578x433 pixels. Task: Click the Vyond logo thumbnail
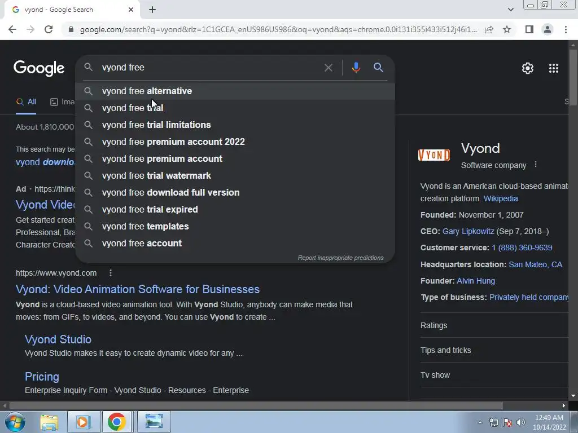click(434, 155)
